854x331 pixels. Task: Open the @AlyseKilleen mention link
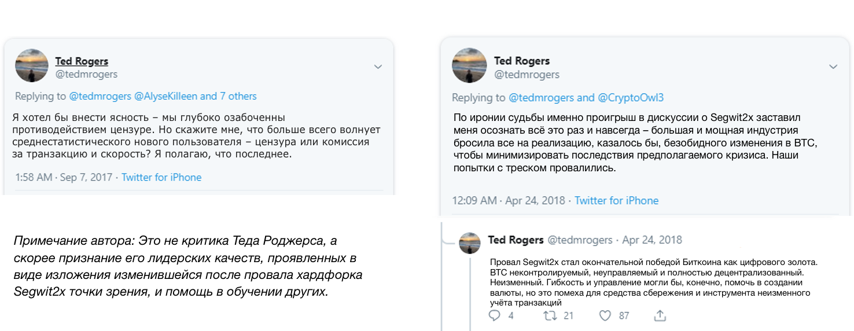tap(165, 96)
